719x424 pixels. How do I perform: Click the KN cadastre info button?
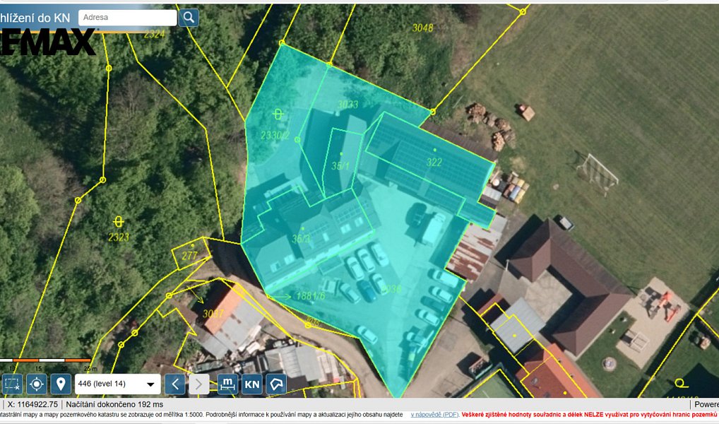251,384
